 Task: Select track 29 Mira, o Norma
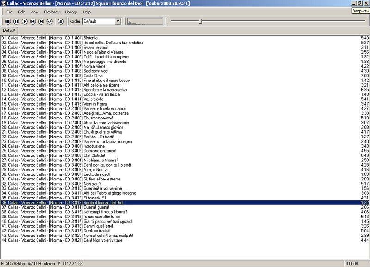click(x=185, y=170)
